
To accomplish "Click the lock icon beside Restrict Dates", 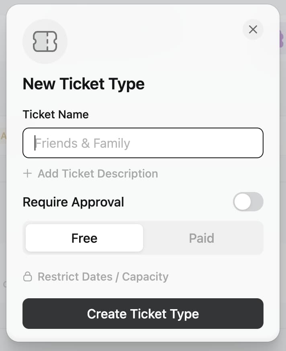I will point(27,277).
